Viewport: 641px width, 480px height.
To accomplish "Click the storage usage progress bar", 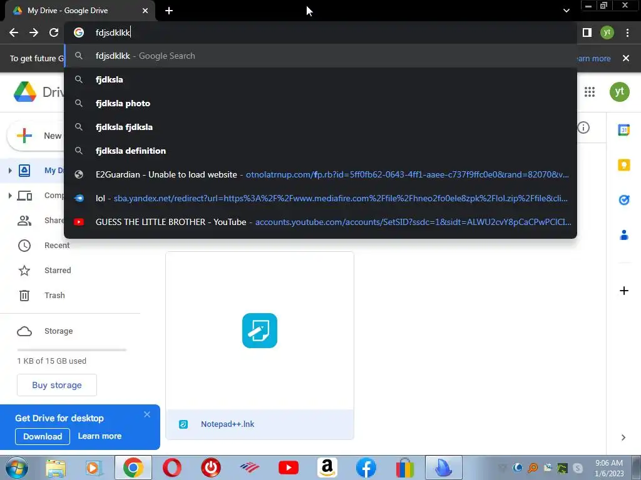I will 71,350.
